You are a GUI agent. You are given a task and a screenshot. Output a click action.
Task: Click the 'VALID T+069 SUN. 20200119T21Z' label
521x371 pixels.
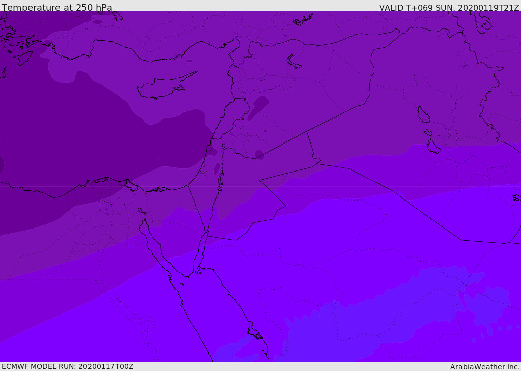click(449, 7)
